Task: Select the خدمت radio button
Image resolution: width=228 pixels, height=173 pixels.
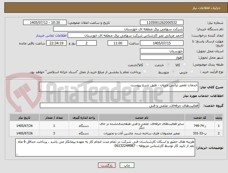Action: [x=168, y=64]
